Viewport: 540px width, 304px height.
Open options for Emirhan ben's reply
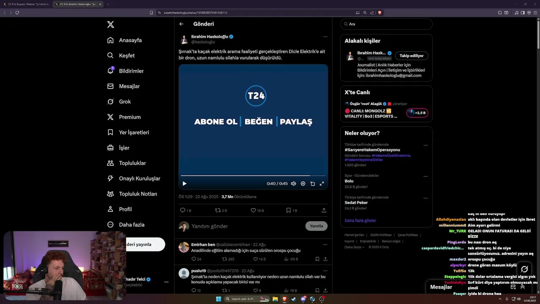point(325,244)
